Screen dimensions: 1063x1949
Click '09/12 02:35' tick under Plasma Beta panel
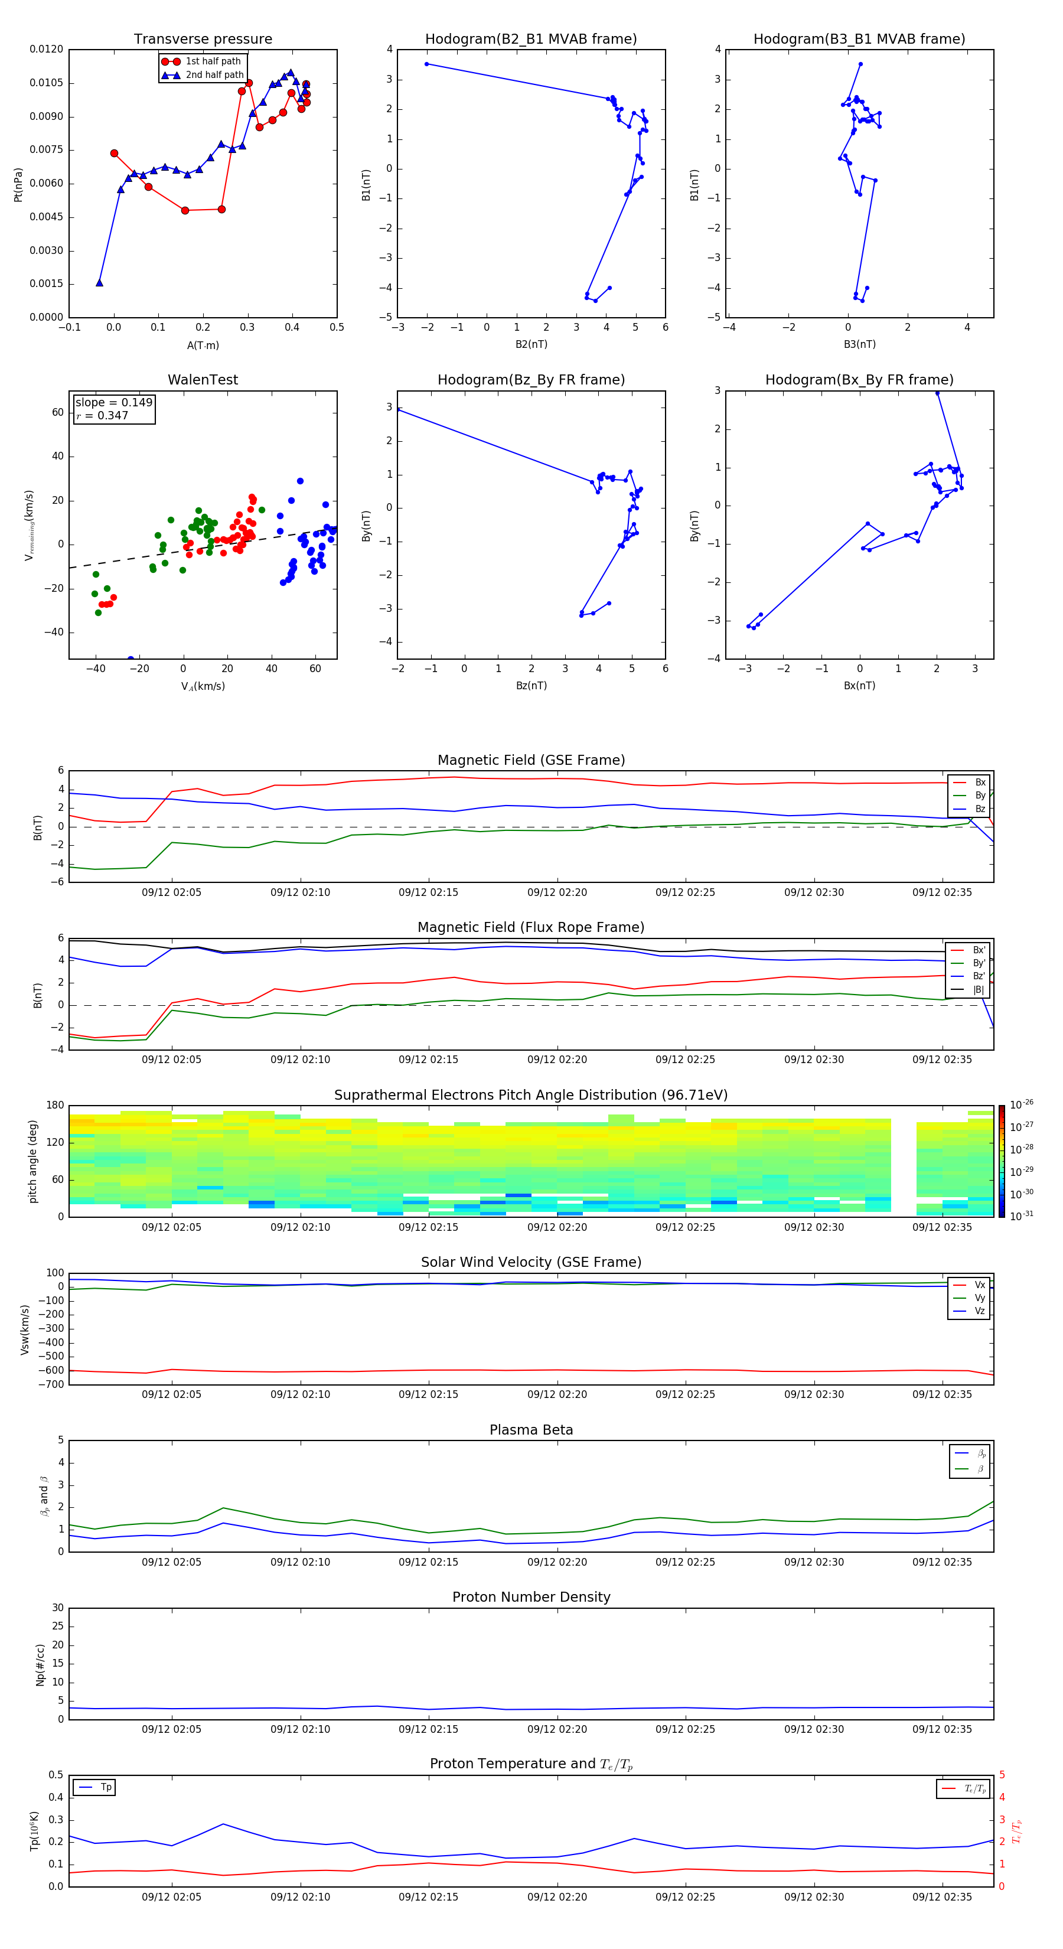click(942, 1562)
